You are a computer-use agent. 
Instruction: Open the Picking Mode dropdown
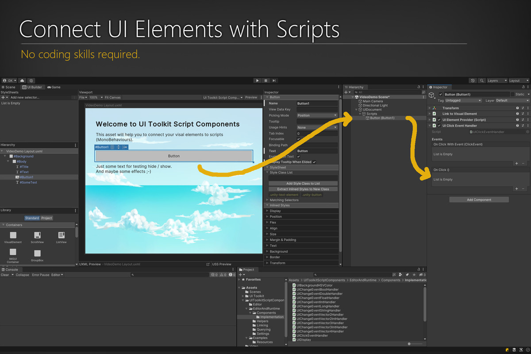coord(317,115)
